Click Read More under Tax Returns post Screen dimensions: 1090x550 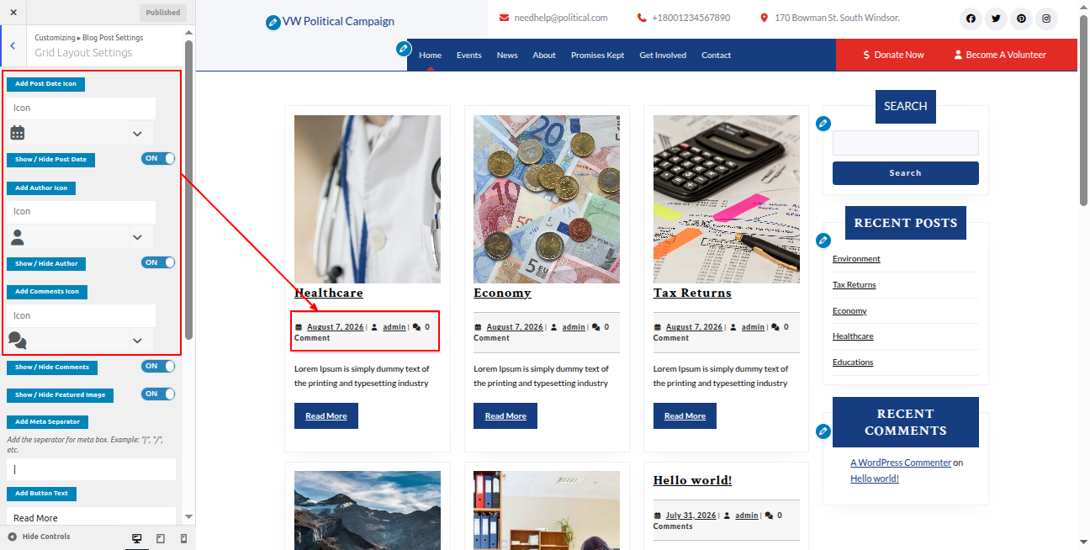pos(685,415)
